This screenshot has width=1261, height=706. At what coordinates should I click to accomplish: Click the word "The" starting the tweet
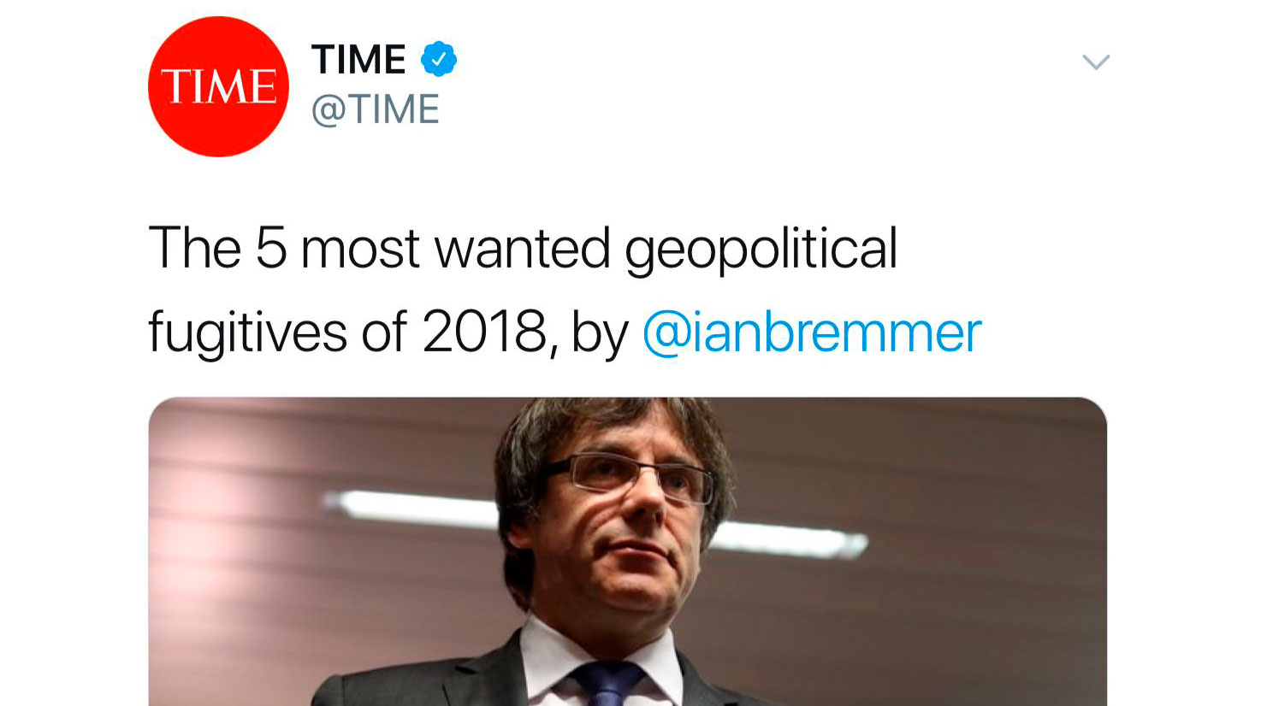coord(194,249)
